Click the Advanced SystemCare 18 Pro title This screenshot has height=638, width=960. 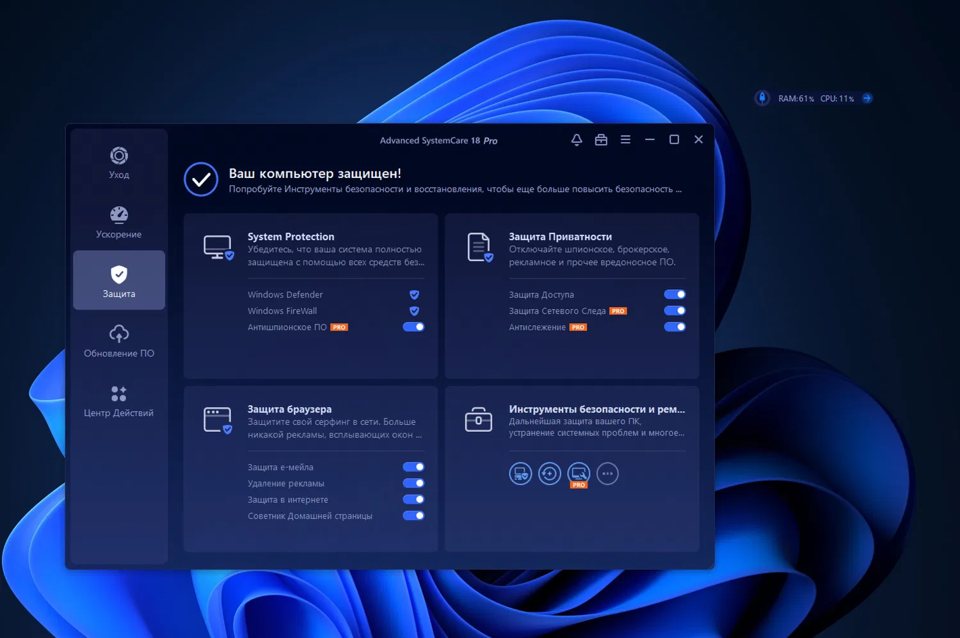[x=438, y=141]
